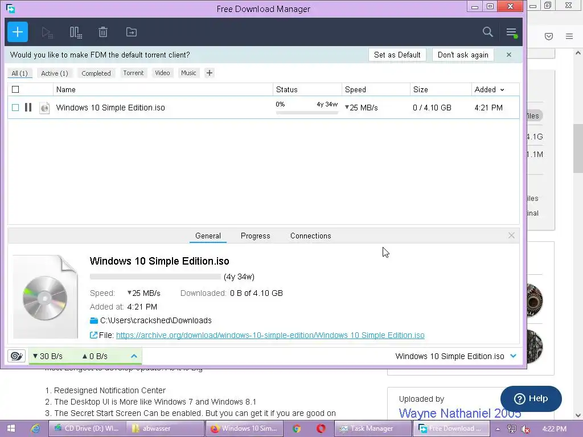Click the external link icon before File
583x437 pixels.
(x=94, y=335)
